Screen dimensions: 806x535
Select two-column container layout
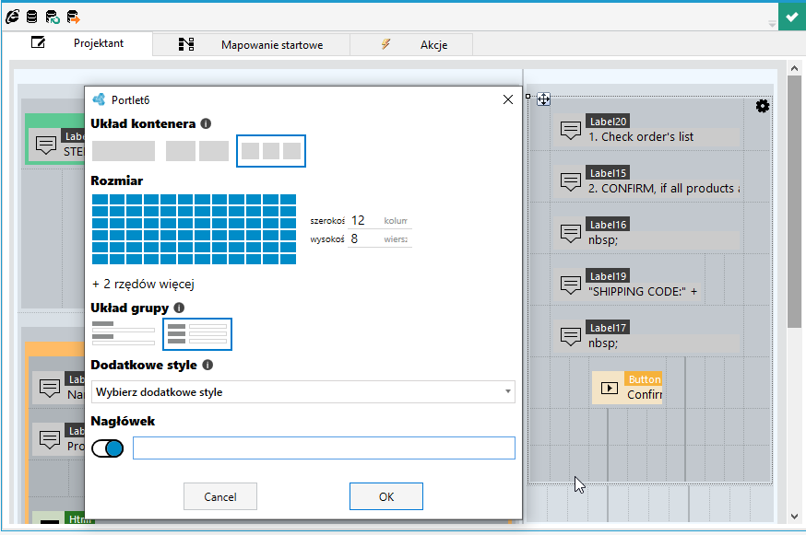click(197, 151)
